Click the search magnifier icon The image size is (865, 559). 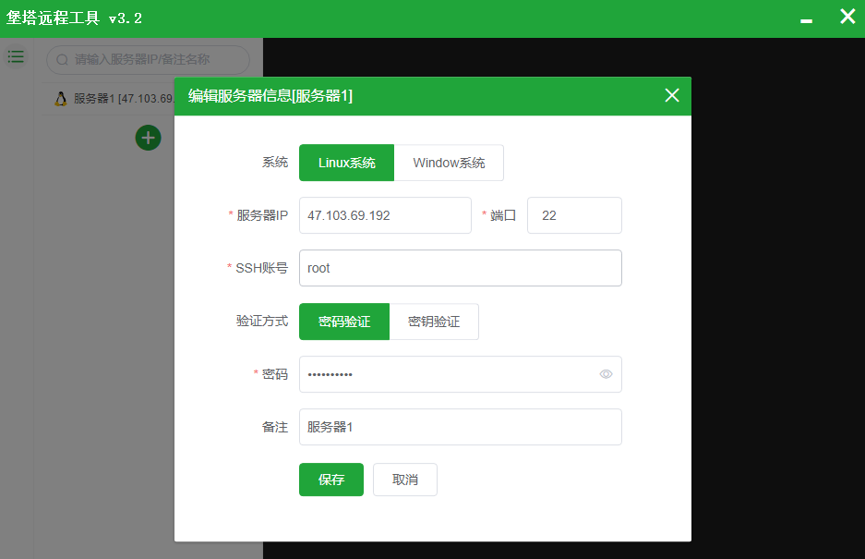[61, 59]
